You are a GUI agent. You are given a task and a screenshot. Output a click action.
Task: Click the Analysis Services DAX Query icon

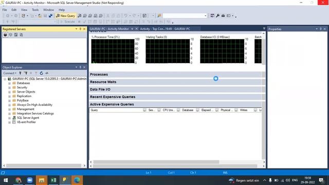(x=101, y=16)
